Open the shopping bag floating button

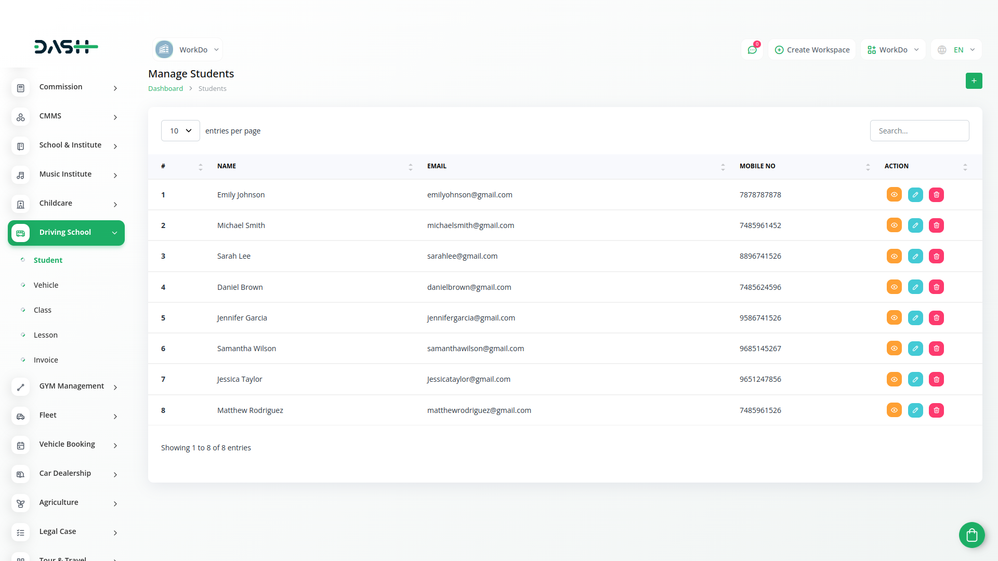click(971, 535)
